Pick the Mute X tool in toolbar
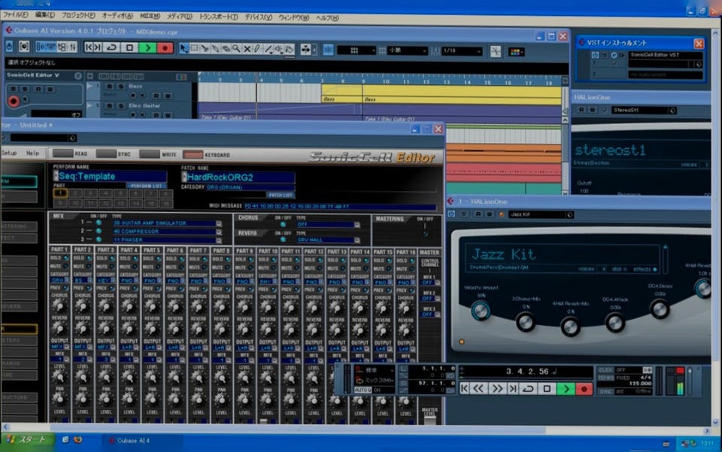722x452 pixels. pyautogui.click(x=247, y=48)
